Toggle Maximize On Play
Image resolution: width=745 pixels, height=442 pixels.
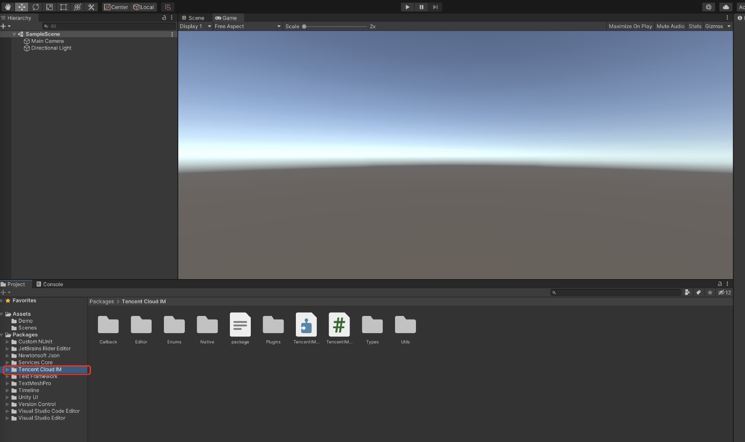630,26
